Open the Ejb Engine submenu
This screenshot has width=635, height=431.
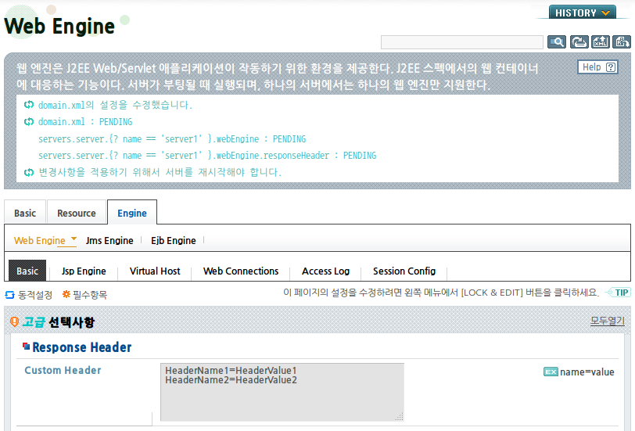[174, 241]
